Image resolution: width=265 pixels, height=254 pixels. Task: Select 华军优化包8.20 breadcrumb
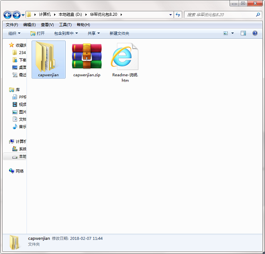[103, 14]
